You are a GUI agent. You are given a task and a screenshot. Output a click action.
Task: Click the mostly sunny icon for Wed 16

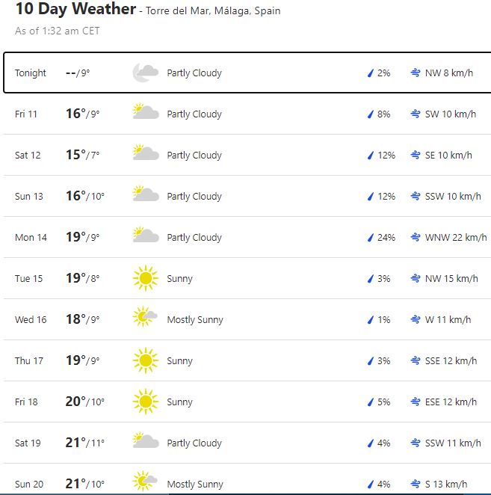click(x=145, y=319)
